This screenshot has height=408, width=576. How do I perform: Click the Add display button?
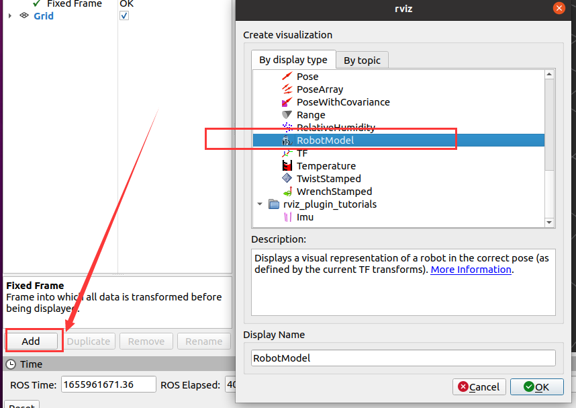coord(31,341)
